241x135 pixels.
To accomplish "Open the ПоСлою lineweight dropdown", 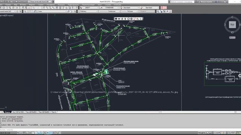I will (130, 11).
